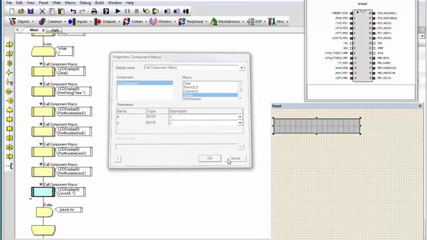Select PrintNumber in the Macro list
The image size is (427, 240).
[192, 99]
